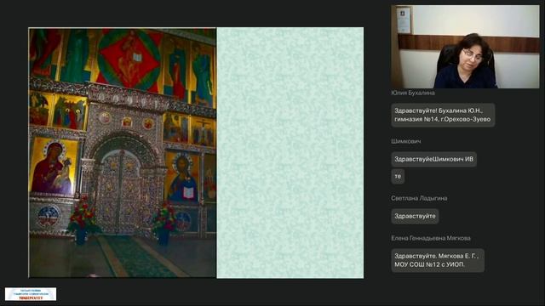Select Светлана Ладыгина's 'Здравствуйте' message

pyautogui.click(x=415, y=216)
